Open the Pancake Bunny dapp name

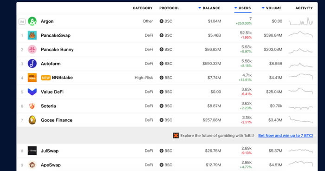pos(57,50)
